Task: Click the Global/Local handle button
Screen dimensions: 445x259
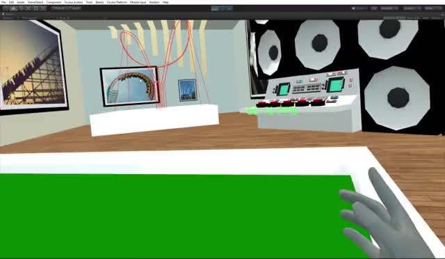Action: tap(75, 8)
